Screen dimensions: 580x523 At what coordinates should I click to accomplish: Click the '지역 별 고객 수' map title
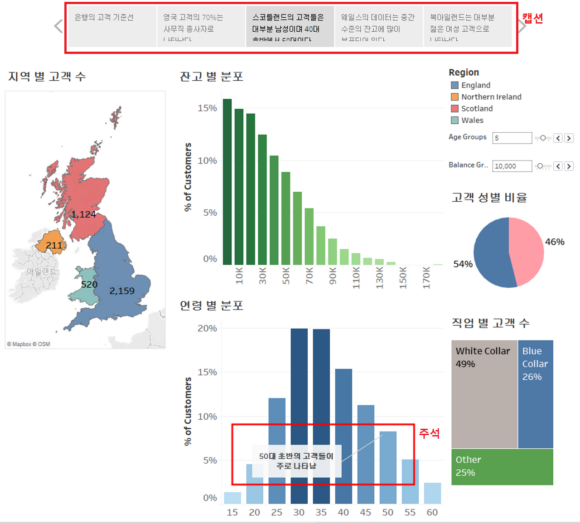47,77
